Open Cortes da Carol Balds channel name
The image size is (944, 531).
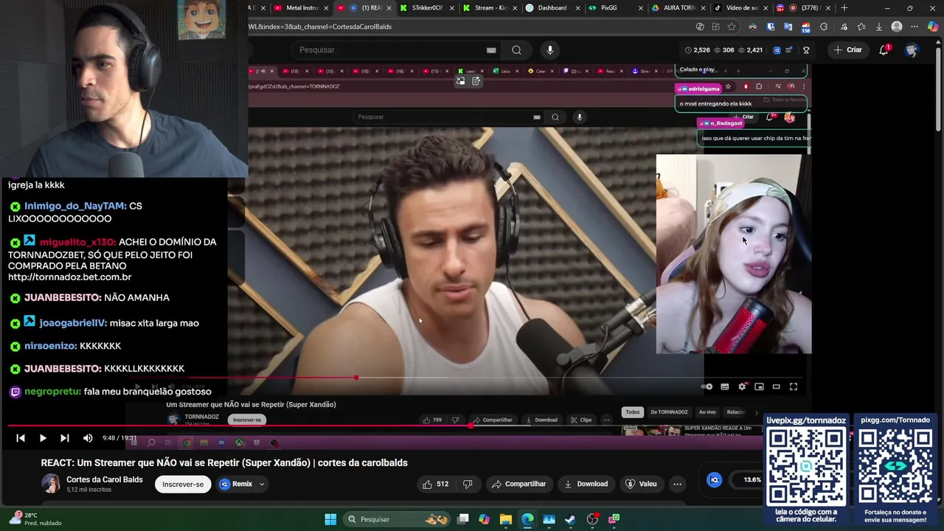(105, 479)
